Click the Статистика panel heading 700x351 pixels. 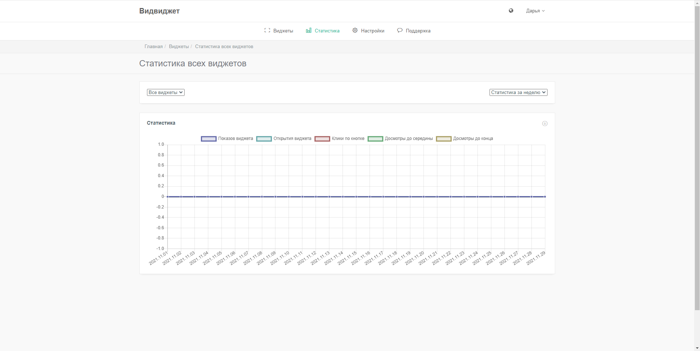[x=161, y=123]
